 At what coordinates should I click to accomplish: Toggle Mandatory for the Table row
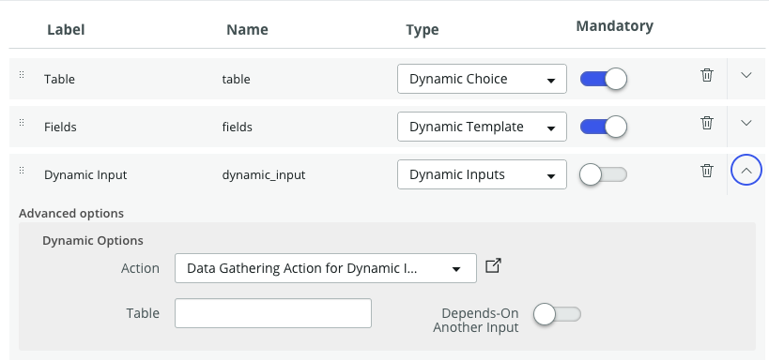(x=603, y=79)
